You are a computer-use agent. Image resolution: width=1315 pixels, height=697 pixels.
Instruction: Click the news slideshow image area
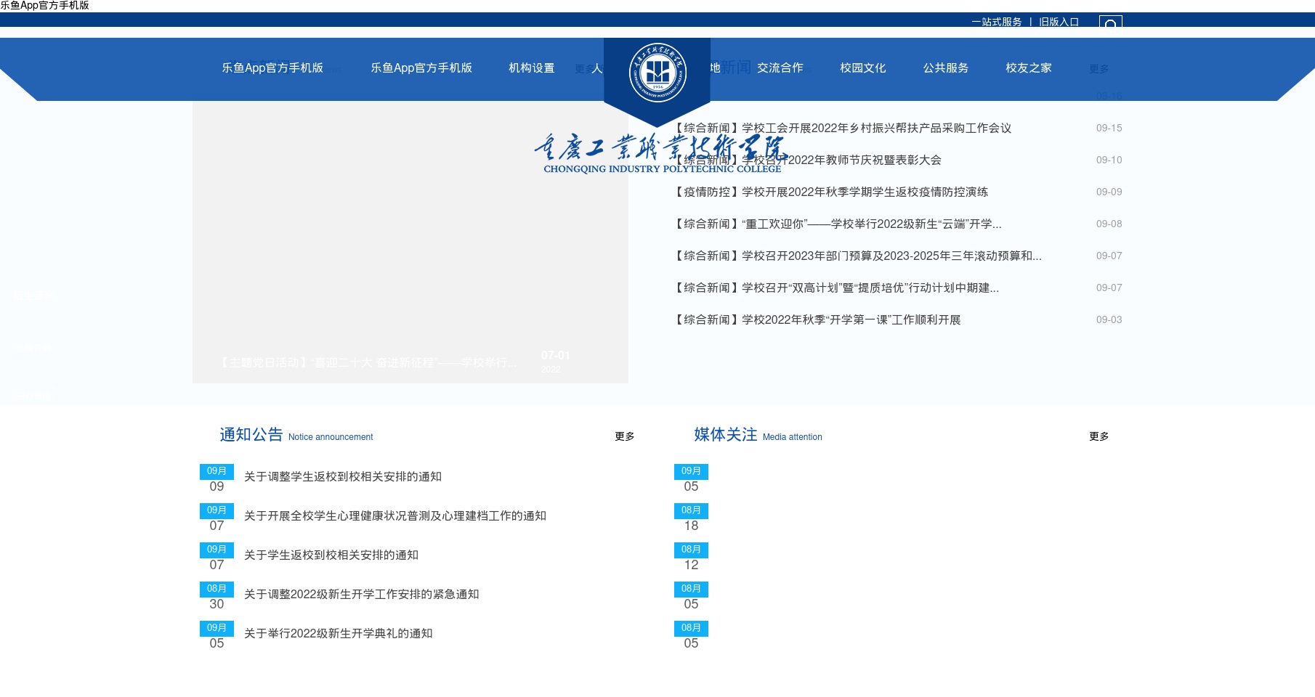(410, 242)
